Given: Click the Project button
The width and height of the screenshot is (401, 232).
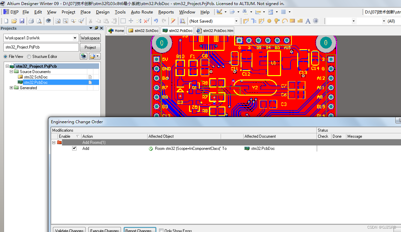Looking at the screenshot, I should [x=90, y=47].
